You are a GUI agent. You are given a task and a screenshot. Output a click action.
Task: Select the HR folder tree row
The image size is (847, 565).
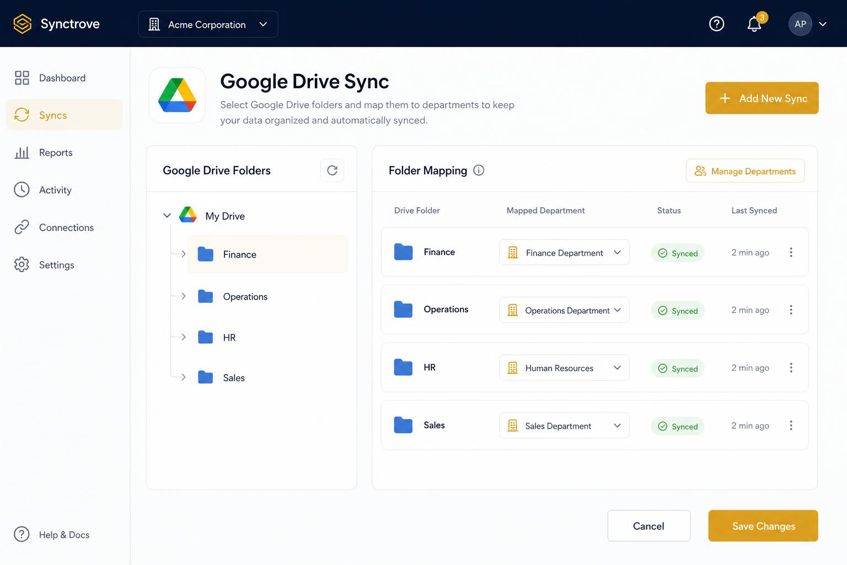coord(267,337)
